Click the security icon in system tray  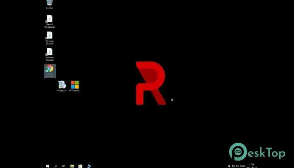tap(229, 166)
